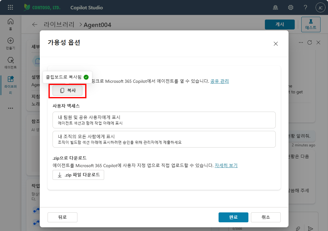The width and height of the screenshot is (328, 231).
Task: Click the attachment paperclip icon
Action: [x=298, y=229]
